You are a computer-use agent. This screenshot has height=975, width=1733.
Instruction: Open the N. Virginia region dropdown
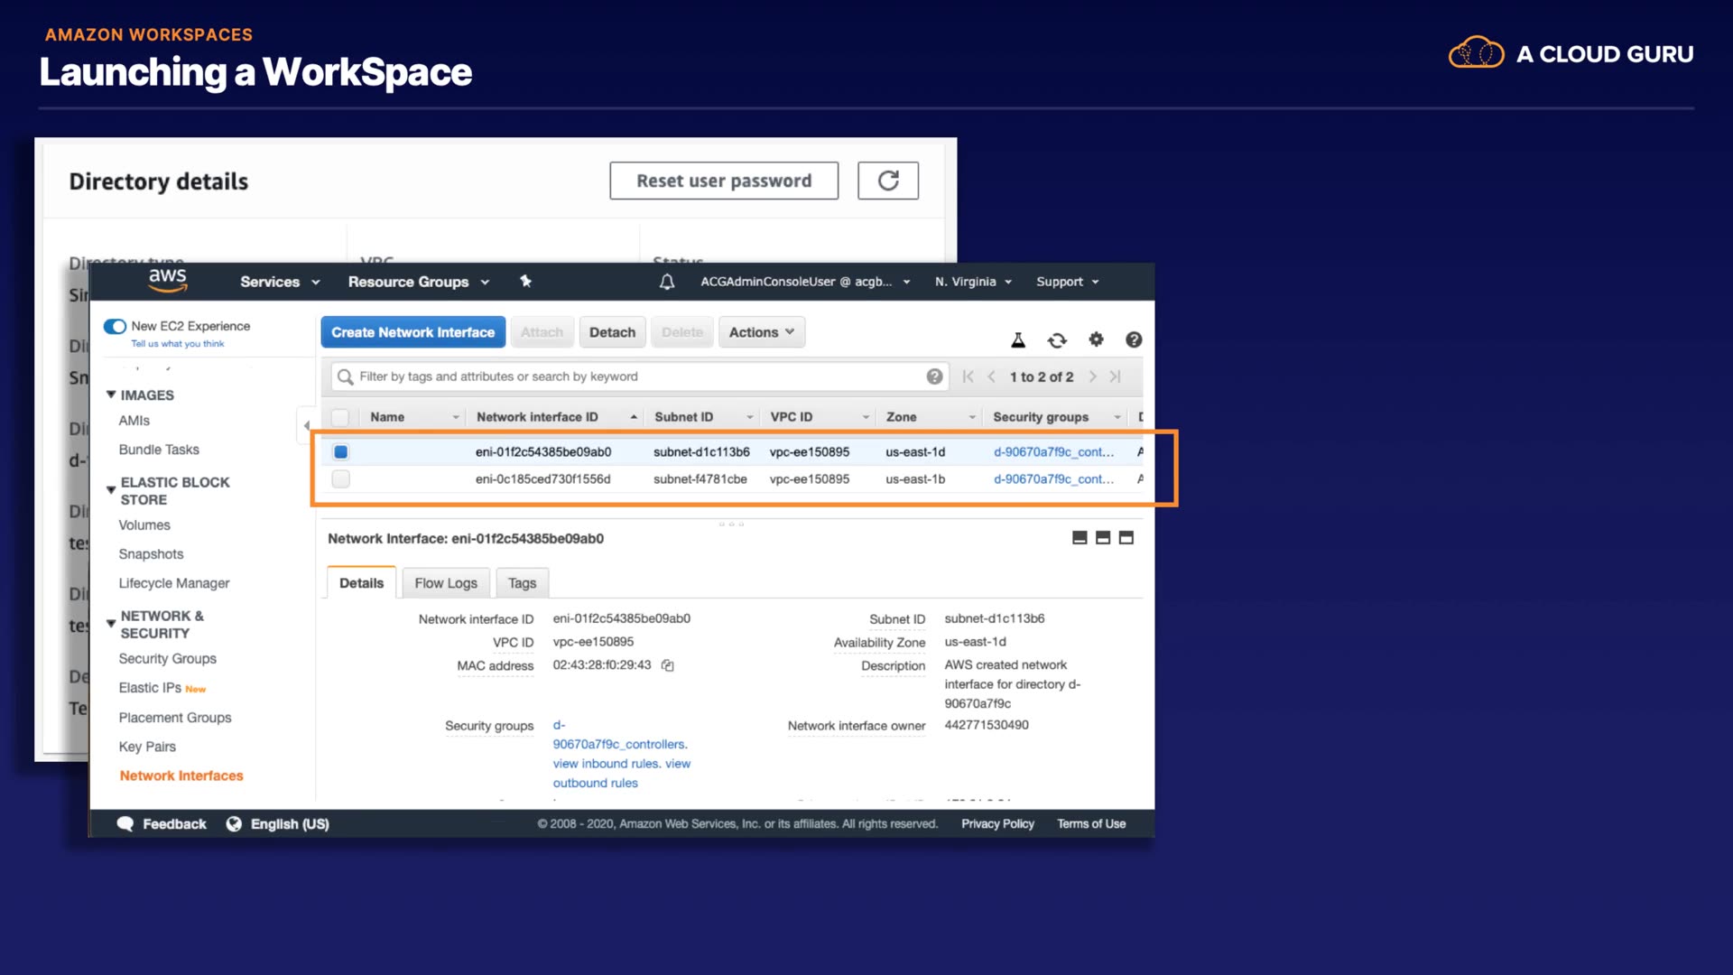(973, 282)
